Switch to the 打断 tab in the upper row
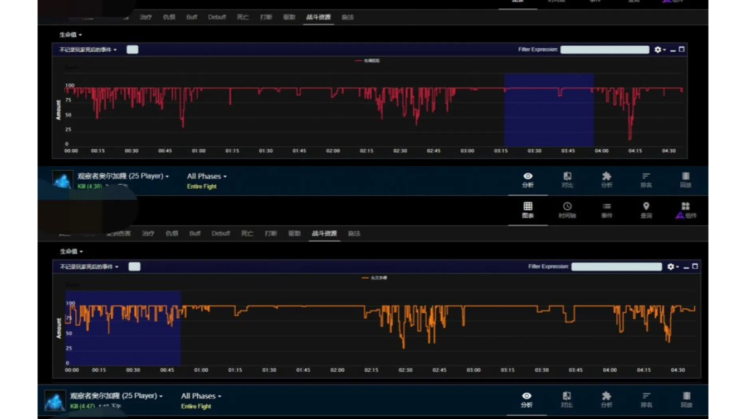The height and width of the screenshot is (419, 746). (x=266, y=17)
